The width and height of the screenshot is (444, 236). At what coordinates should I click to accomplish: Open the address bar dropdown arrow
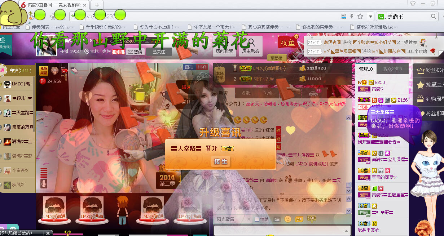(370, 17)
